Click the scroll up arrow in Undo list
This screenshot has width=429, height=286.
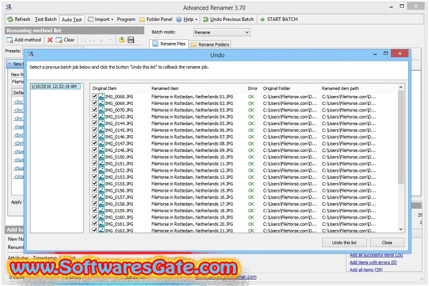401,88
